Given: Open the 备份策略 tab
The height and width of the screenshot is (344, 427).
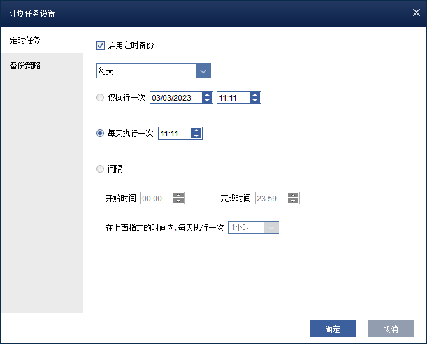Looking at the screenshot, I should (x=25, y=66).
